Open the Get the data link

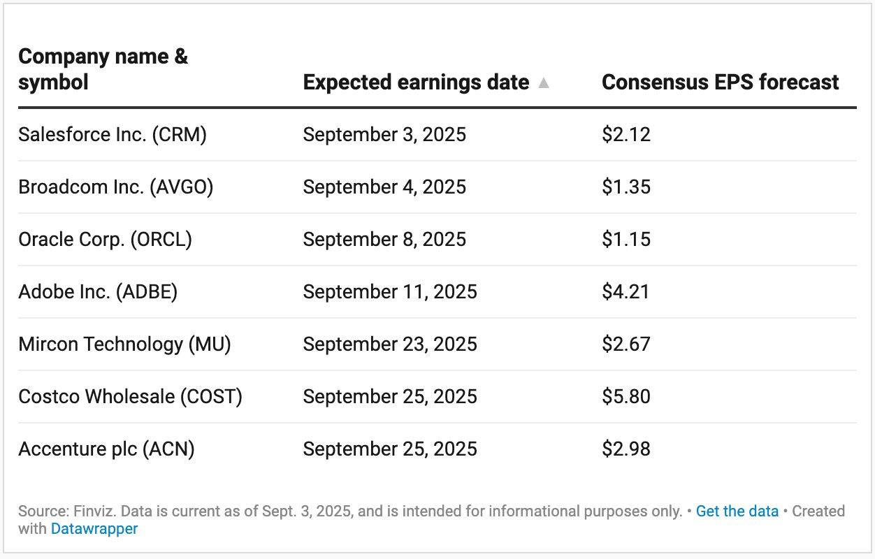737,511
